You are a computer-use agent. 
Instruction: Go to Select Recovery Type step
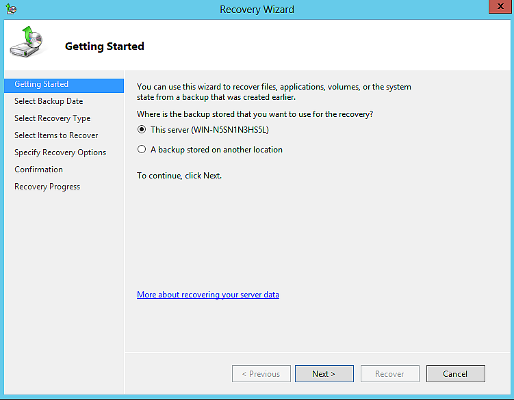[x=53, y=118]
